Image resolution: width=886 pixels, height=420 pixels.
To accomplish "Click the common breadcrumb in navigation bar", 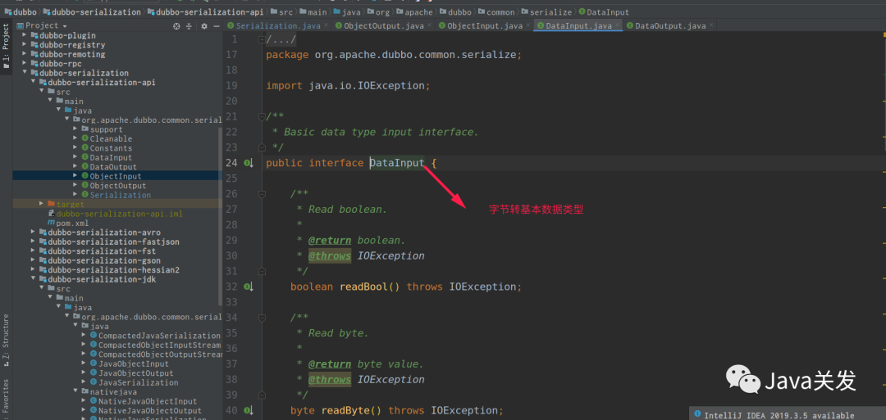I will point(495,11).
